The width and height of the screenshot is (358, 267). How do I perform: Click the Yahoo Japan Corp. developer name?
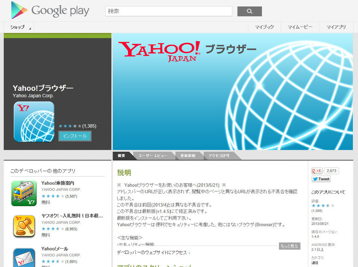(33, 96)
